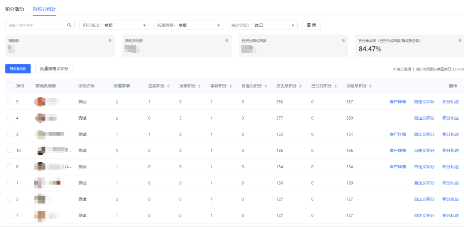Open 积分轨迹 for rank 8 row
The image size is (464, 227).
pos(450,166)
